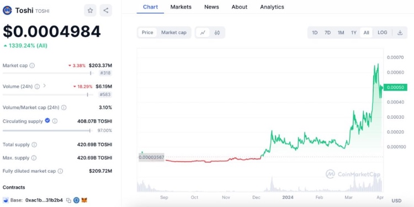
Task: Open the News tab link
Action: click(211, 7)
